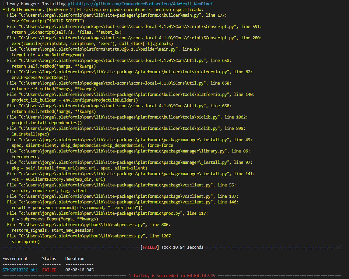This screenshot has height=279, width=349.
Task: Click the bracketed [FAILED] build banner
Action: (x=150, y=247)
